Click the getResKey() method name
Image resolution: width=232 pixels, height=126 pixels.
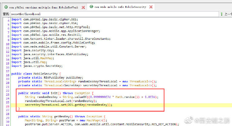[x=63, y=116]
